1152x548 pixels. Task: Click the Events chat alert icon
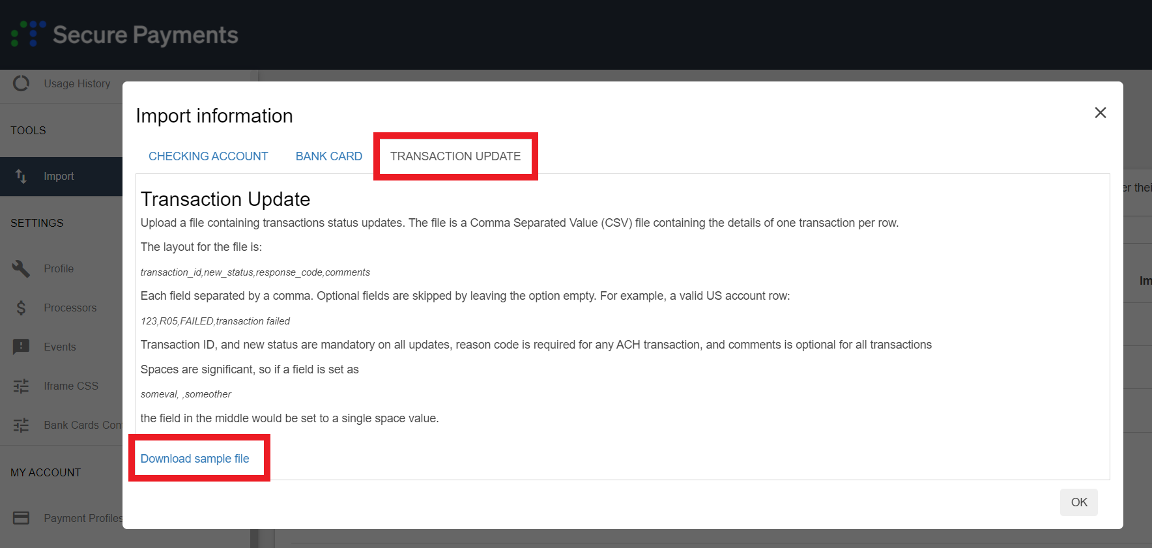[x=21, y=347]
